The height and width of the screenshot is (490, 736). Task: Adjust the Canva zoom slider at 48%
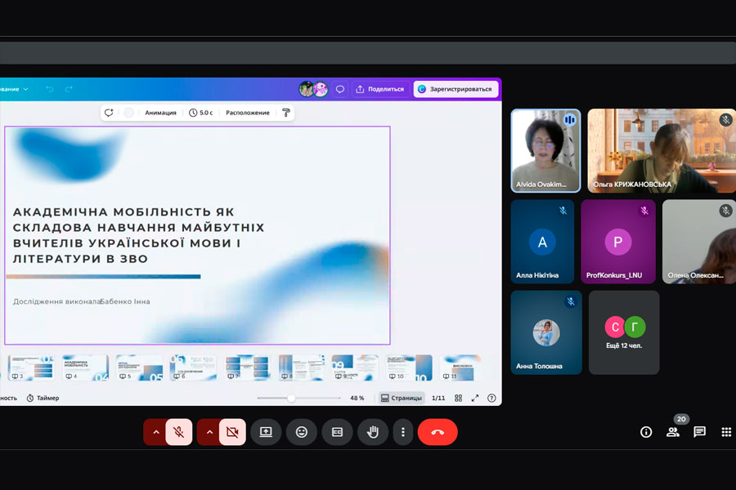(x=291, y=398)
